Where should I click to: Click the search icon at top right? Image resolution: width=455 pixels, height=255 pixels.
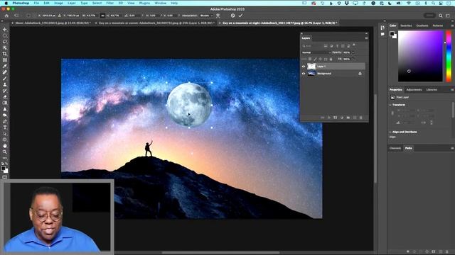click(x=441, y=16)
